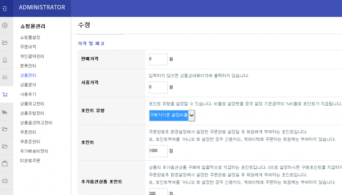Open the first folder icon below the gear

pos(5,43)
